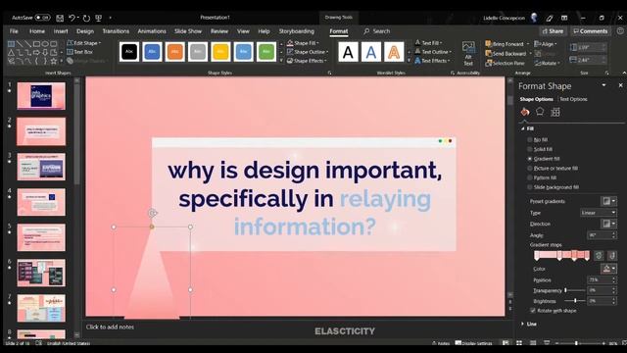Switch to Text Options tab
The width and height of the screenshot is (627, 353).
point(573,99)
